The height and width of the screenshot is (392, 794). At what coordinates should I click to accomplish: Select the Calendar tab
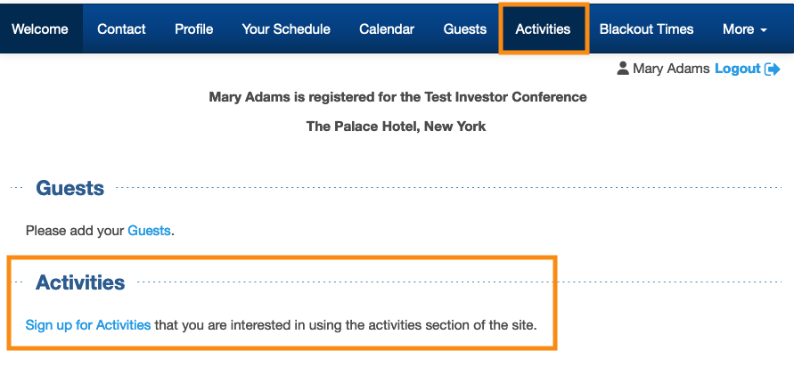coord(387,29)
